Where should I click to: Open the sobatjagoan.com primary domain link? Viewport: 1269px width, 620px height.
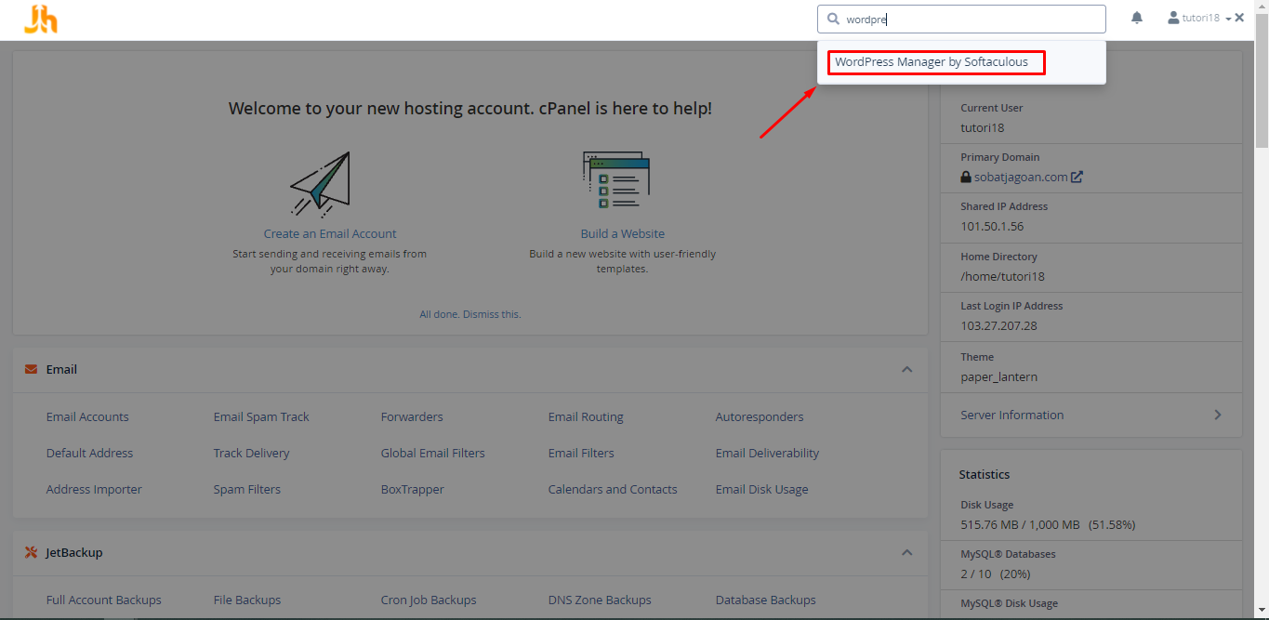click(x=1021, y=177)
